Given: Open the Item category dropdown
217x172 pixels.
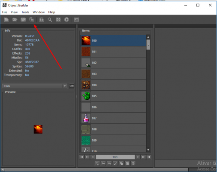Looking at the screenshot, I should pyautogui.click(x=34, y=86).
